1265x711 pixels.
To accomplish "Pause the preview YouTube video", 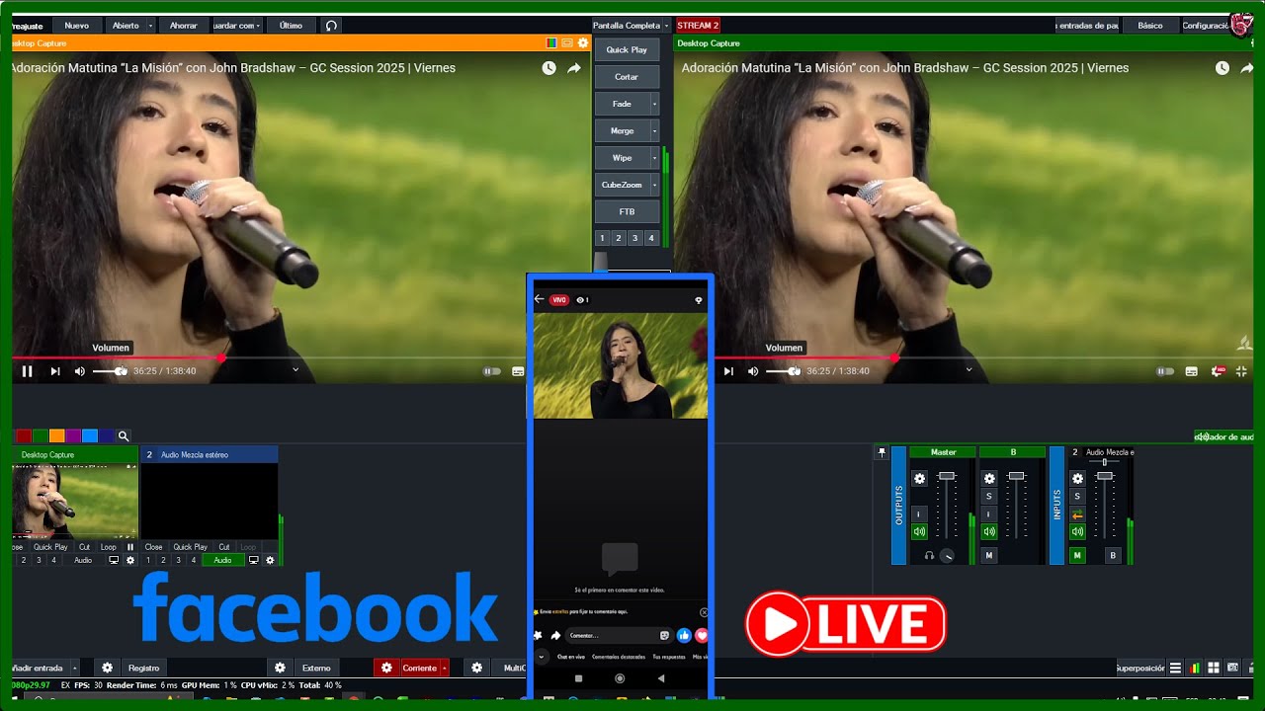I will point(28,371).
